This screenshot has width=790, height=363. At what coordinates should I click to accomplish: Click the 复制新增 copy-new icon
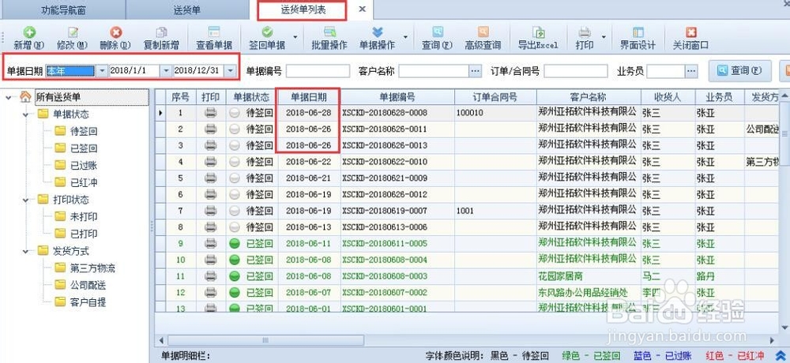coord(161,32)
